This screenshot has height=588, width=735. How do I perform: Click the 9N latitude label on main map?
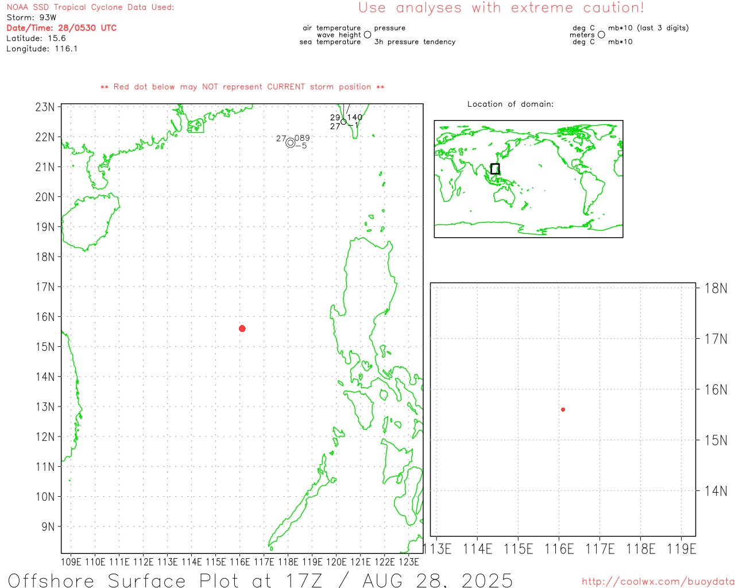[48, 527]
